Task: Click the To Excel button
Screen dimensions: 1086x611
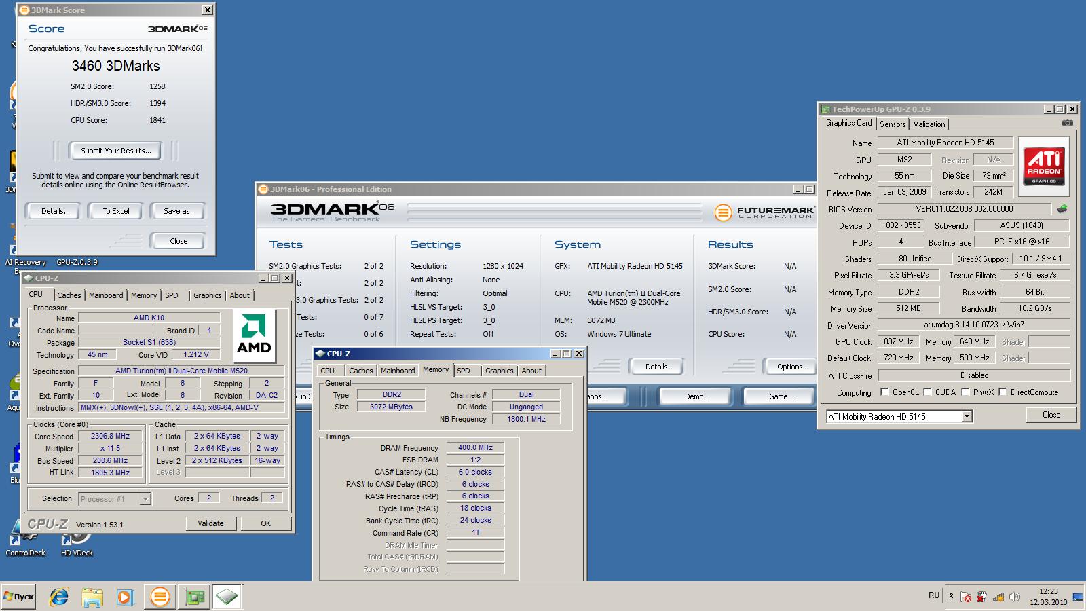Action: click(x=116, y=211)
